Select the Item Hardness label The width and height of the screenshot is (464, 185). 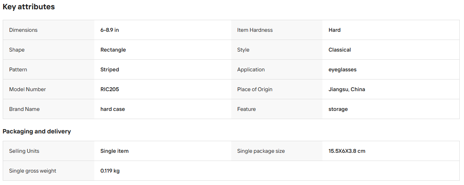tap(255, 30)
